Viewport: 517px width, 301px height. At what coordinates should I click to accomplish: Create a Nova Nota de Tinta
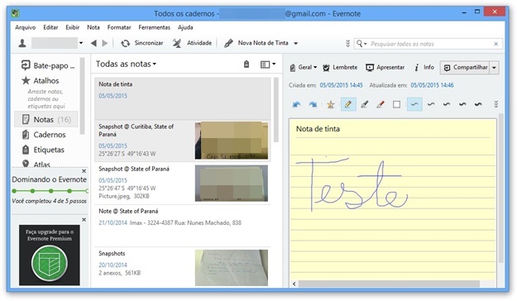point(256,43)
